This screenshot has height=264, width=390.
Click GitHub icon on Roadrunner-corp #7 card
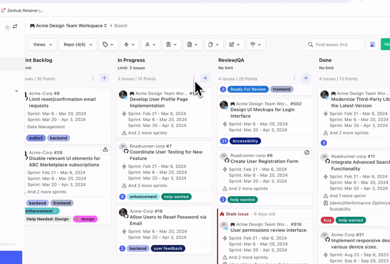coord(126,151)
